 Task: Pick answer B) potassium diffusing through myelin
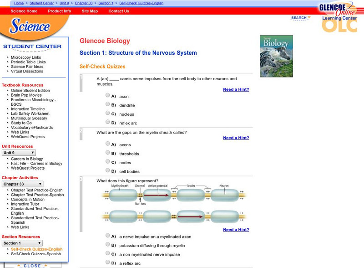(x=108, y=244)
